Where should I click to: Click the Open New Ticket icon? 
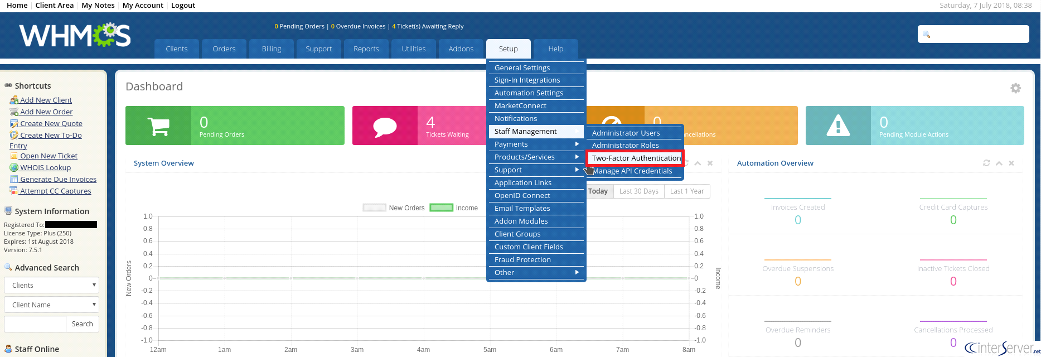[x=14, y=156]
